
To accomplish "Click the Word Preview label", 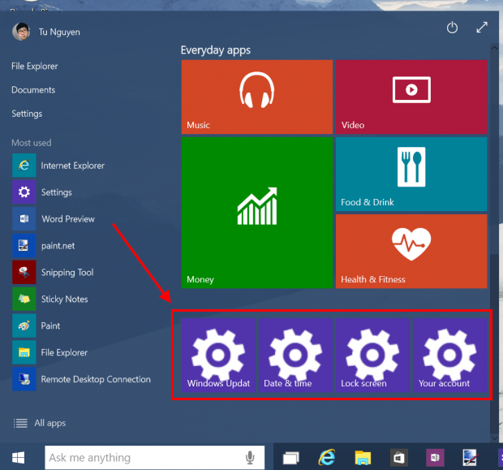I will coord(68,219).
